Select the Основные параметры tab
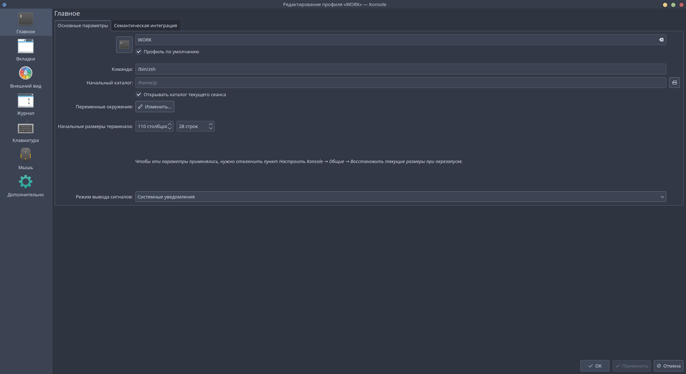The image size is (686, 374). click(x=82, y=25)
